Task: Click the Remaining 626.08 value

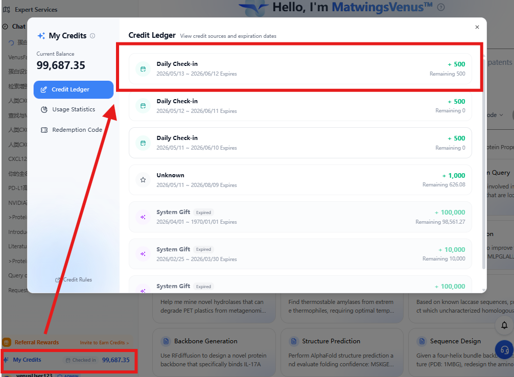Action: click(443, 184)
